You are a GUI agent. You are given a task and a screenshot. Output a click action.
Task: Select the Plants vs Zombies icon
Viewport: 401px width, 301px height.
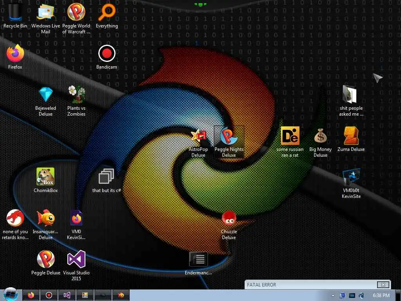tap(76, 101)
